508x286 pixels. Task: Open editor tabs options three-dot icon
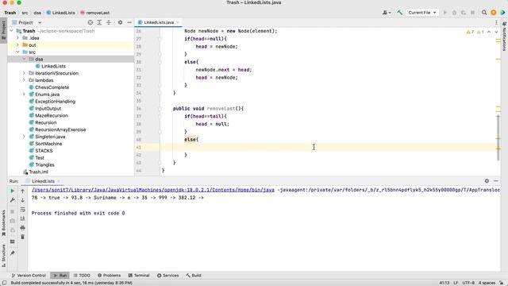click(x=496, y=22)
